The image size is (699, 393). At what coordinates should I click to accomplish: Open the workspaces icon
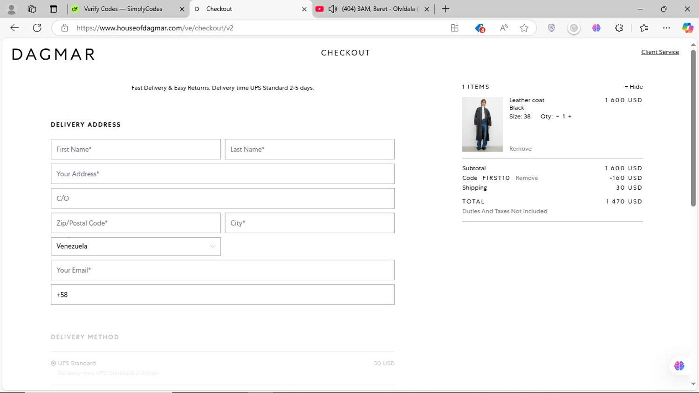tap(32, 9)
